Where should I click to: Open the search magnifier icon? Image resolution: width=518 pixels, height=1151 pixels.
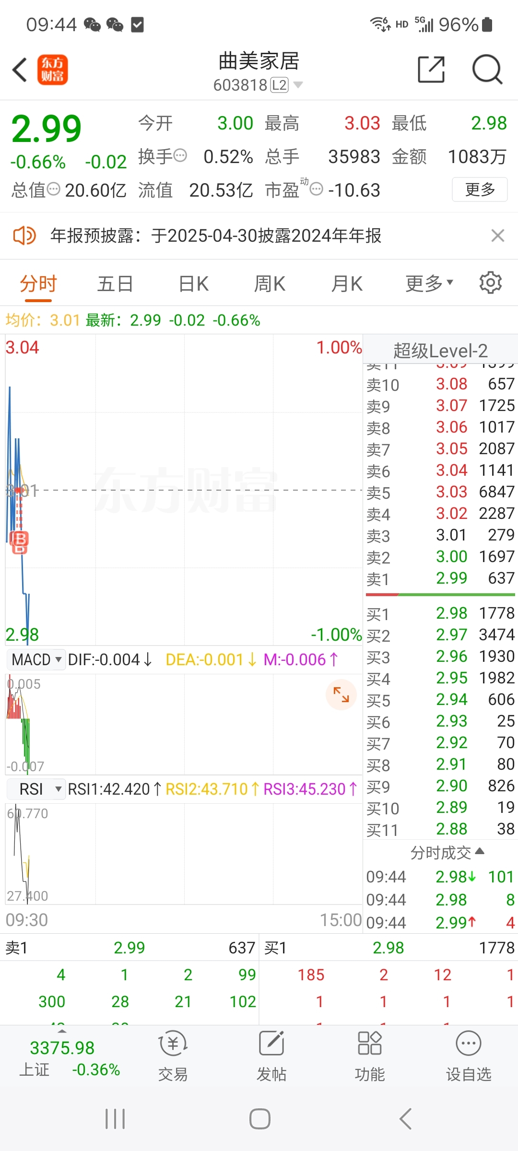[487, 70]
